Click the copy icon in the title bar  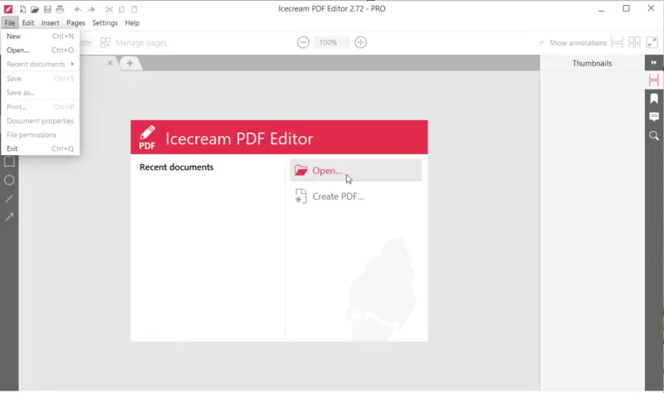[121, 9]
